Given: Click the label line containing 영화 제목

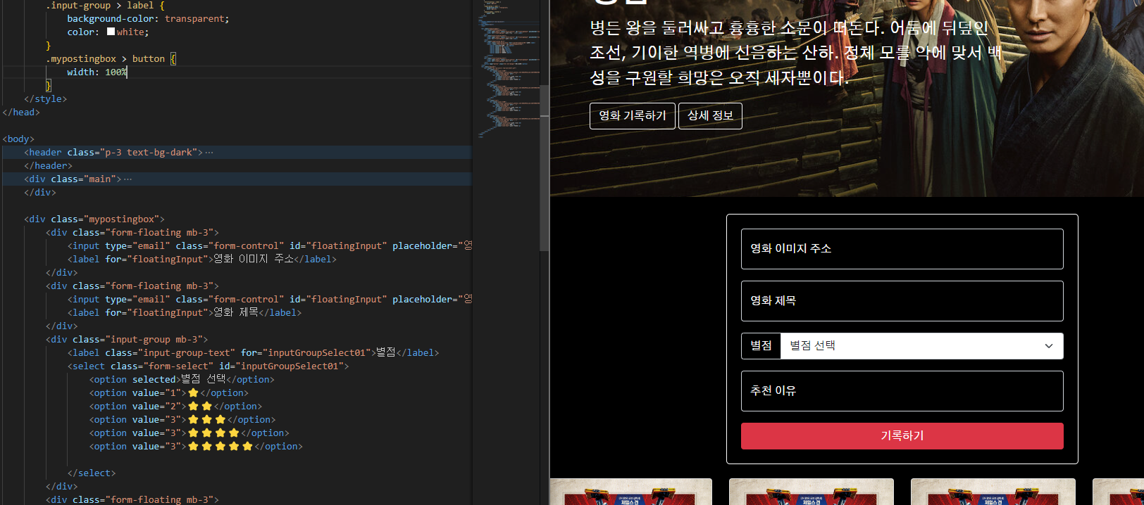Looking at the screenshot, I should pyautogui.click(x=185, y=313).
